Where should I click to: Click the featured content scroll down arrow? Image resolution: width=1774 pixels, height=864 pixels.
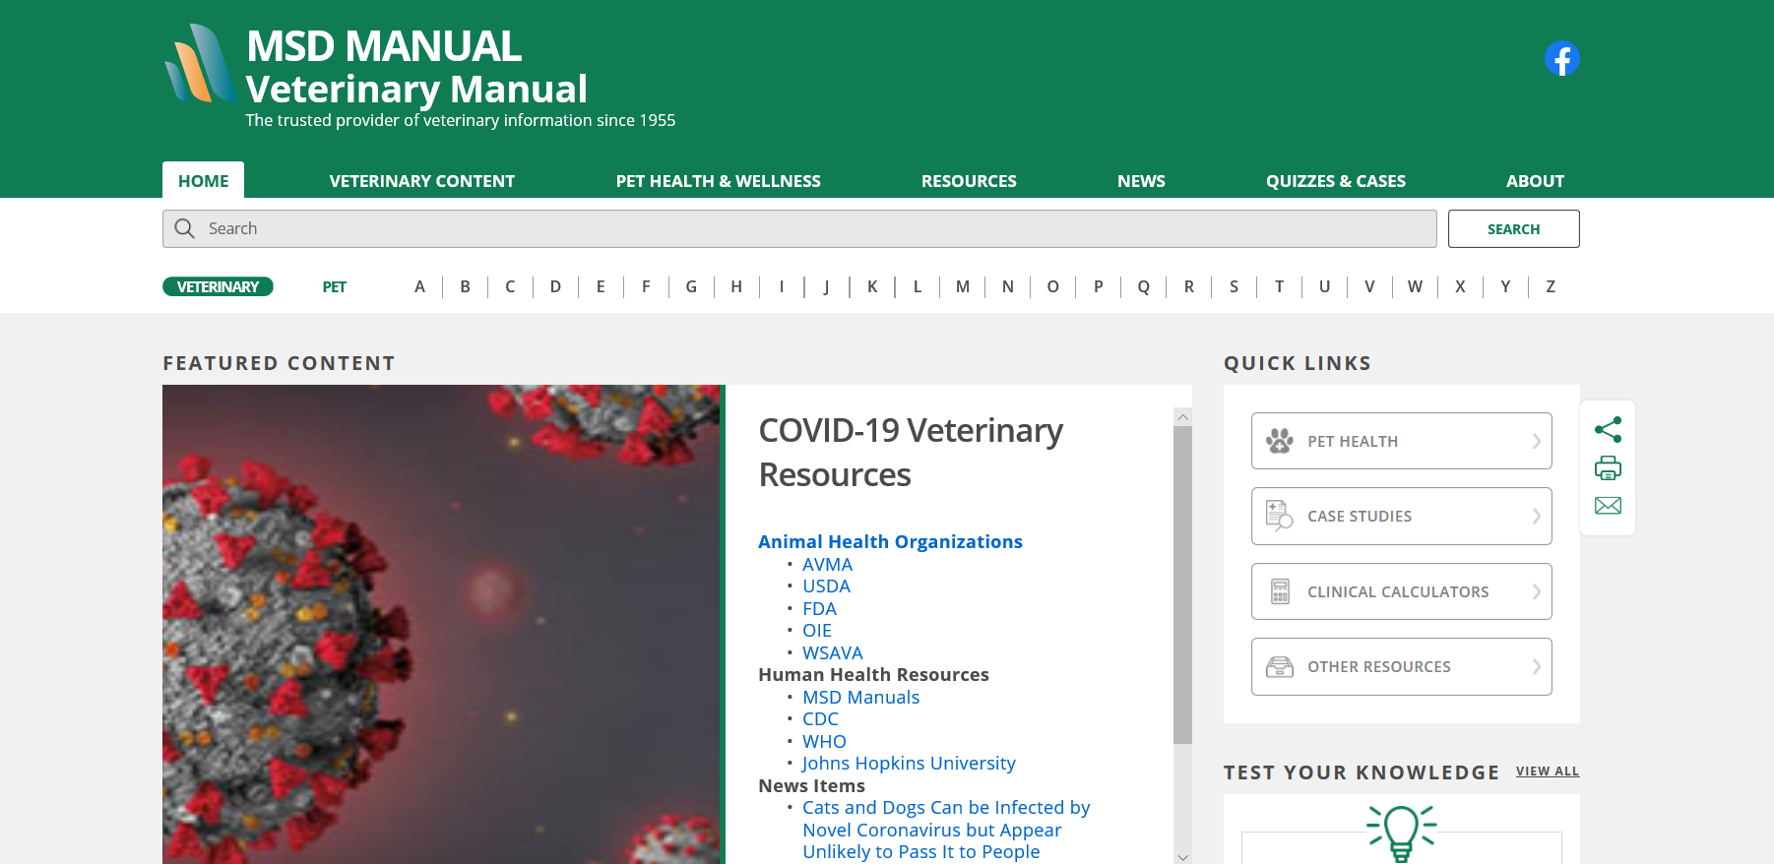point(1182,856)
